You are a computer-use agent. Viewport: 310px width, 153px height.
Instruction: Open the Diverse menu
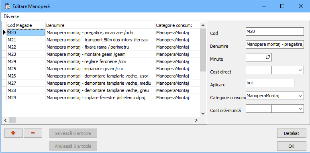(11, 16)
